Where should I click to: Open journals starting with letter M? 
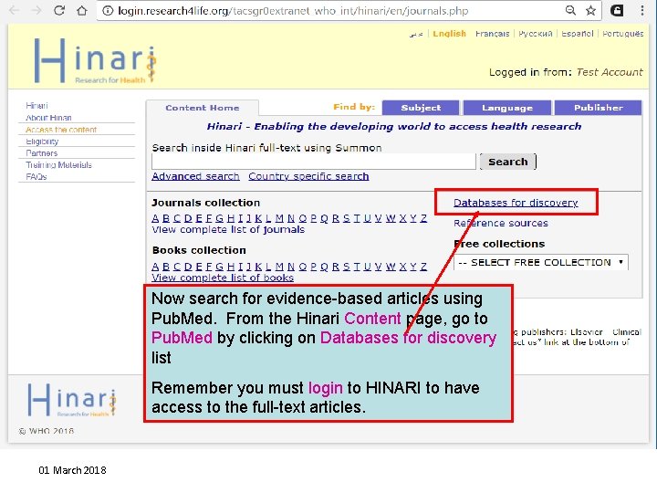pos(279,218)
